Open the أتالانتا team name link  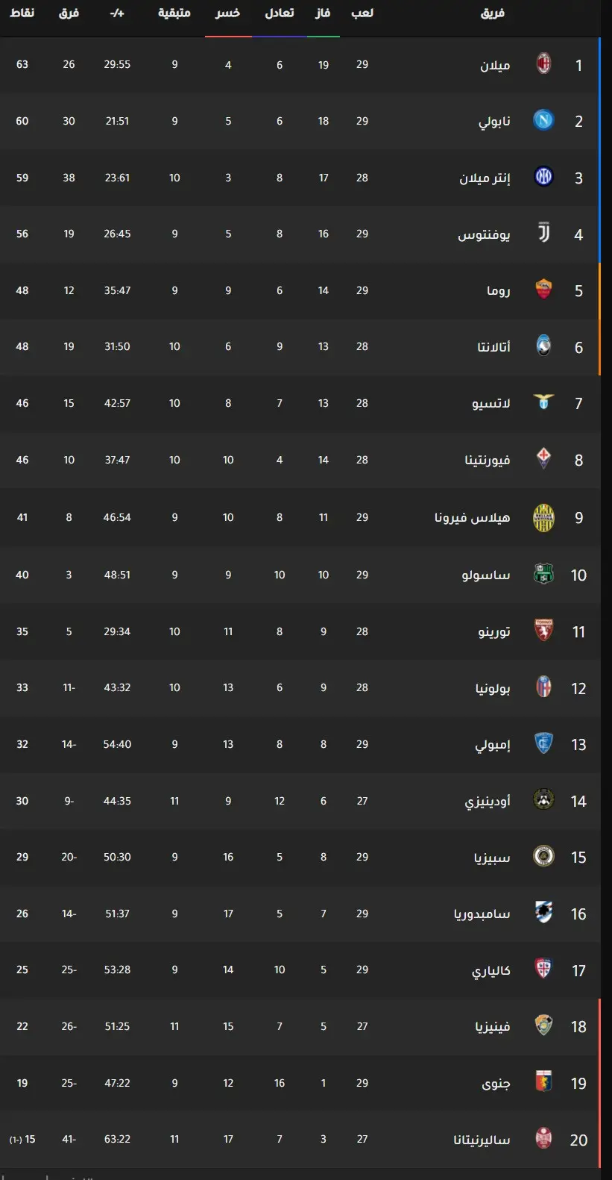[494, 346]
